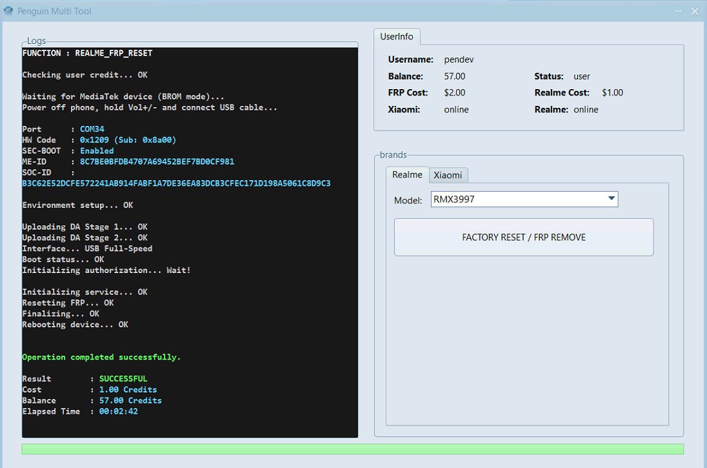Select the Realme brand tab
The height and width of the screenshot is (468, 707).
click(407, 175)
